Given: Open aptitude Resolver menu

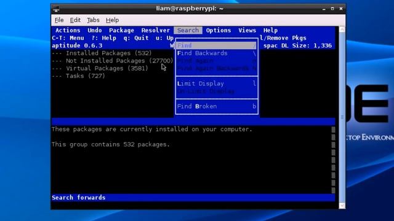Looking at the screenshot, I should pos(156,30).
